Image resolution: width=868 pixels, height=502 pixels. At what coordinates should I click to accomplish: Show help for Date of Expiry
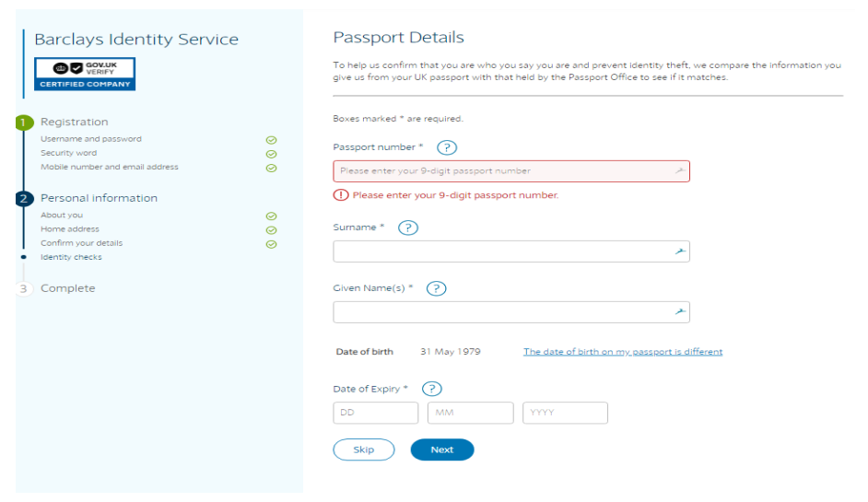tap(431, 389)
